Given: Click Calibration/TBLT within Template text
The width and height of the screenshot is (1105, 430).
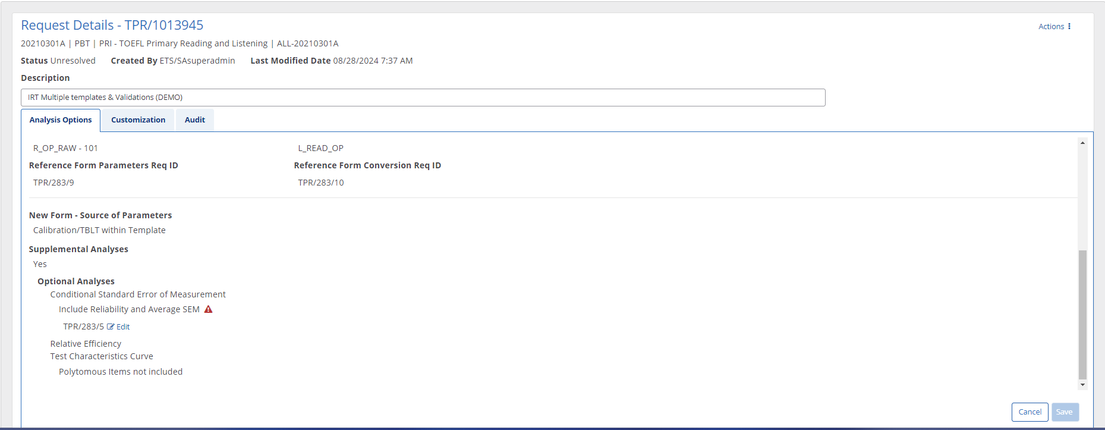Looking at the screenshot, I should [x=99, y=230].
